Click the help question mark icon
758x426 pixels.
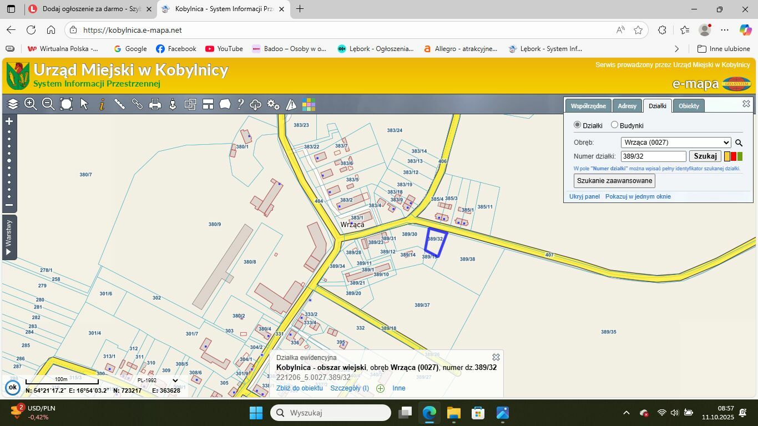click(241, 104)
